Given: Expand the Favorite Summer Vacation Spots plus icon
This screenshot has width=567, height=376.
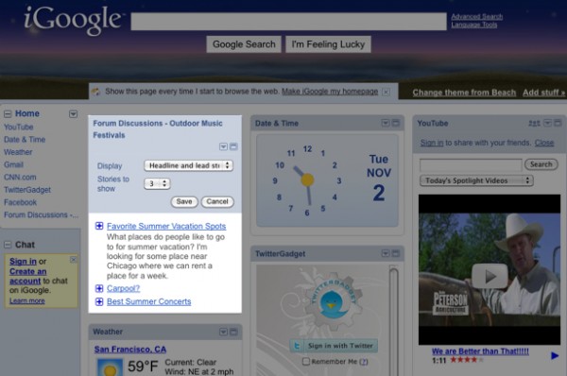Looking at the screenshot, I should 99,226.
